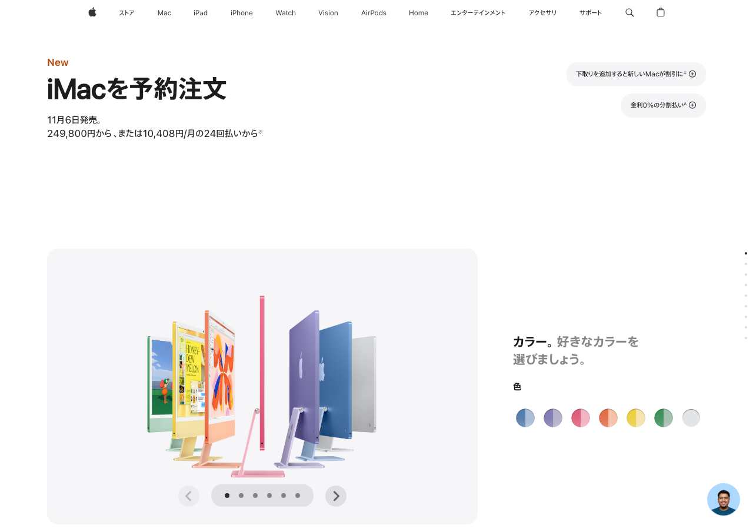Screen dimensions: 753x529
Task: Advance gallery with the next arrow
Action: tap(336, 496)
